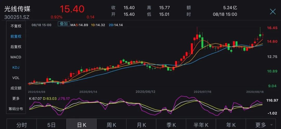Click the 116.97 KDJ axis label
Viewport: 281px width, 129px height.
(x=272, y=101)
